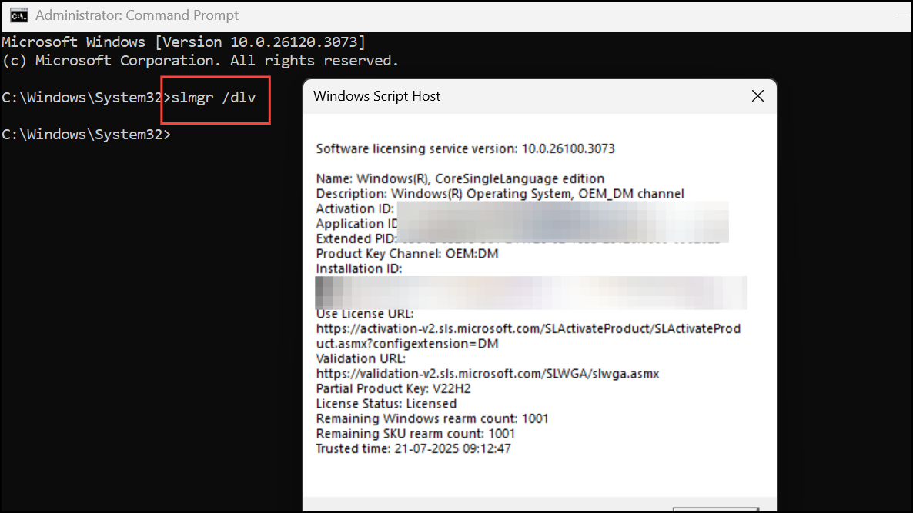Viewport: 913px width, 513px height.
Task: Minimize the Command Prompt window
Action: point(902,15)
